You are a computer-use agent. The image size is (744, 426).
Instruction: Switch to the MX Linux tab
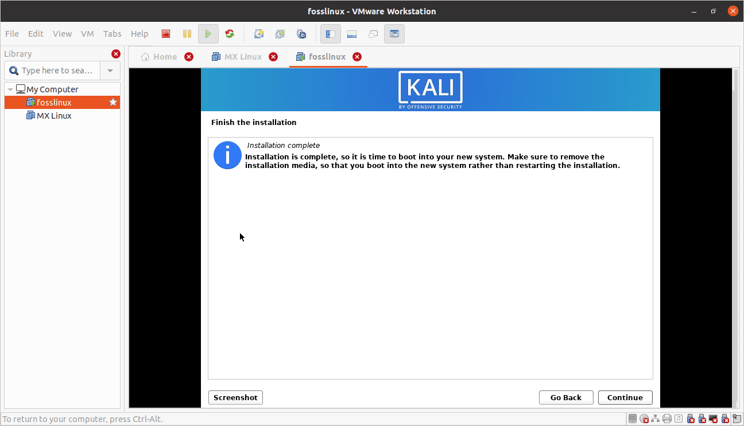tap(237, 57)
